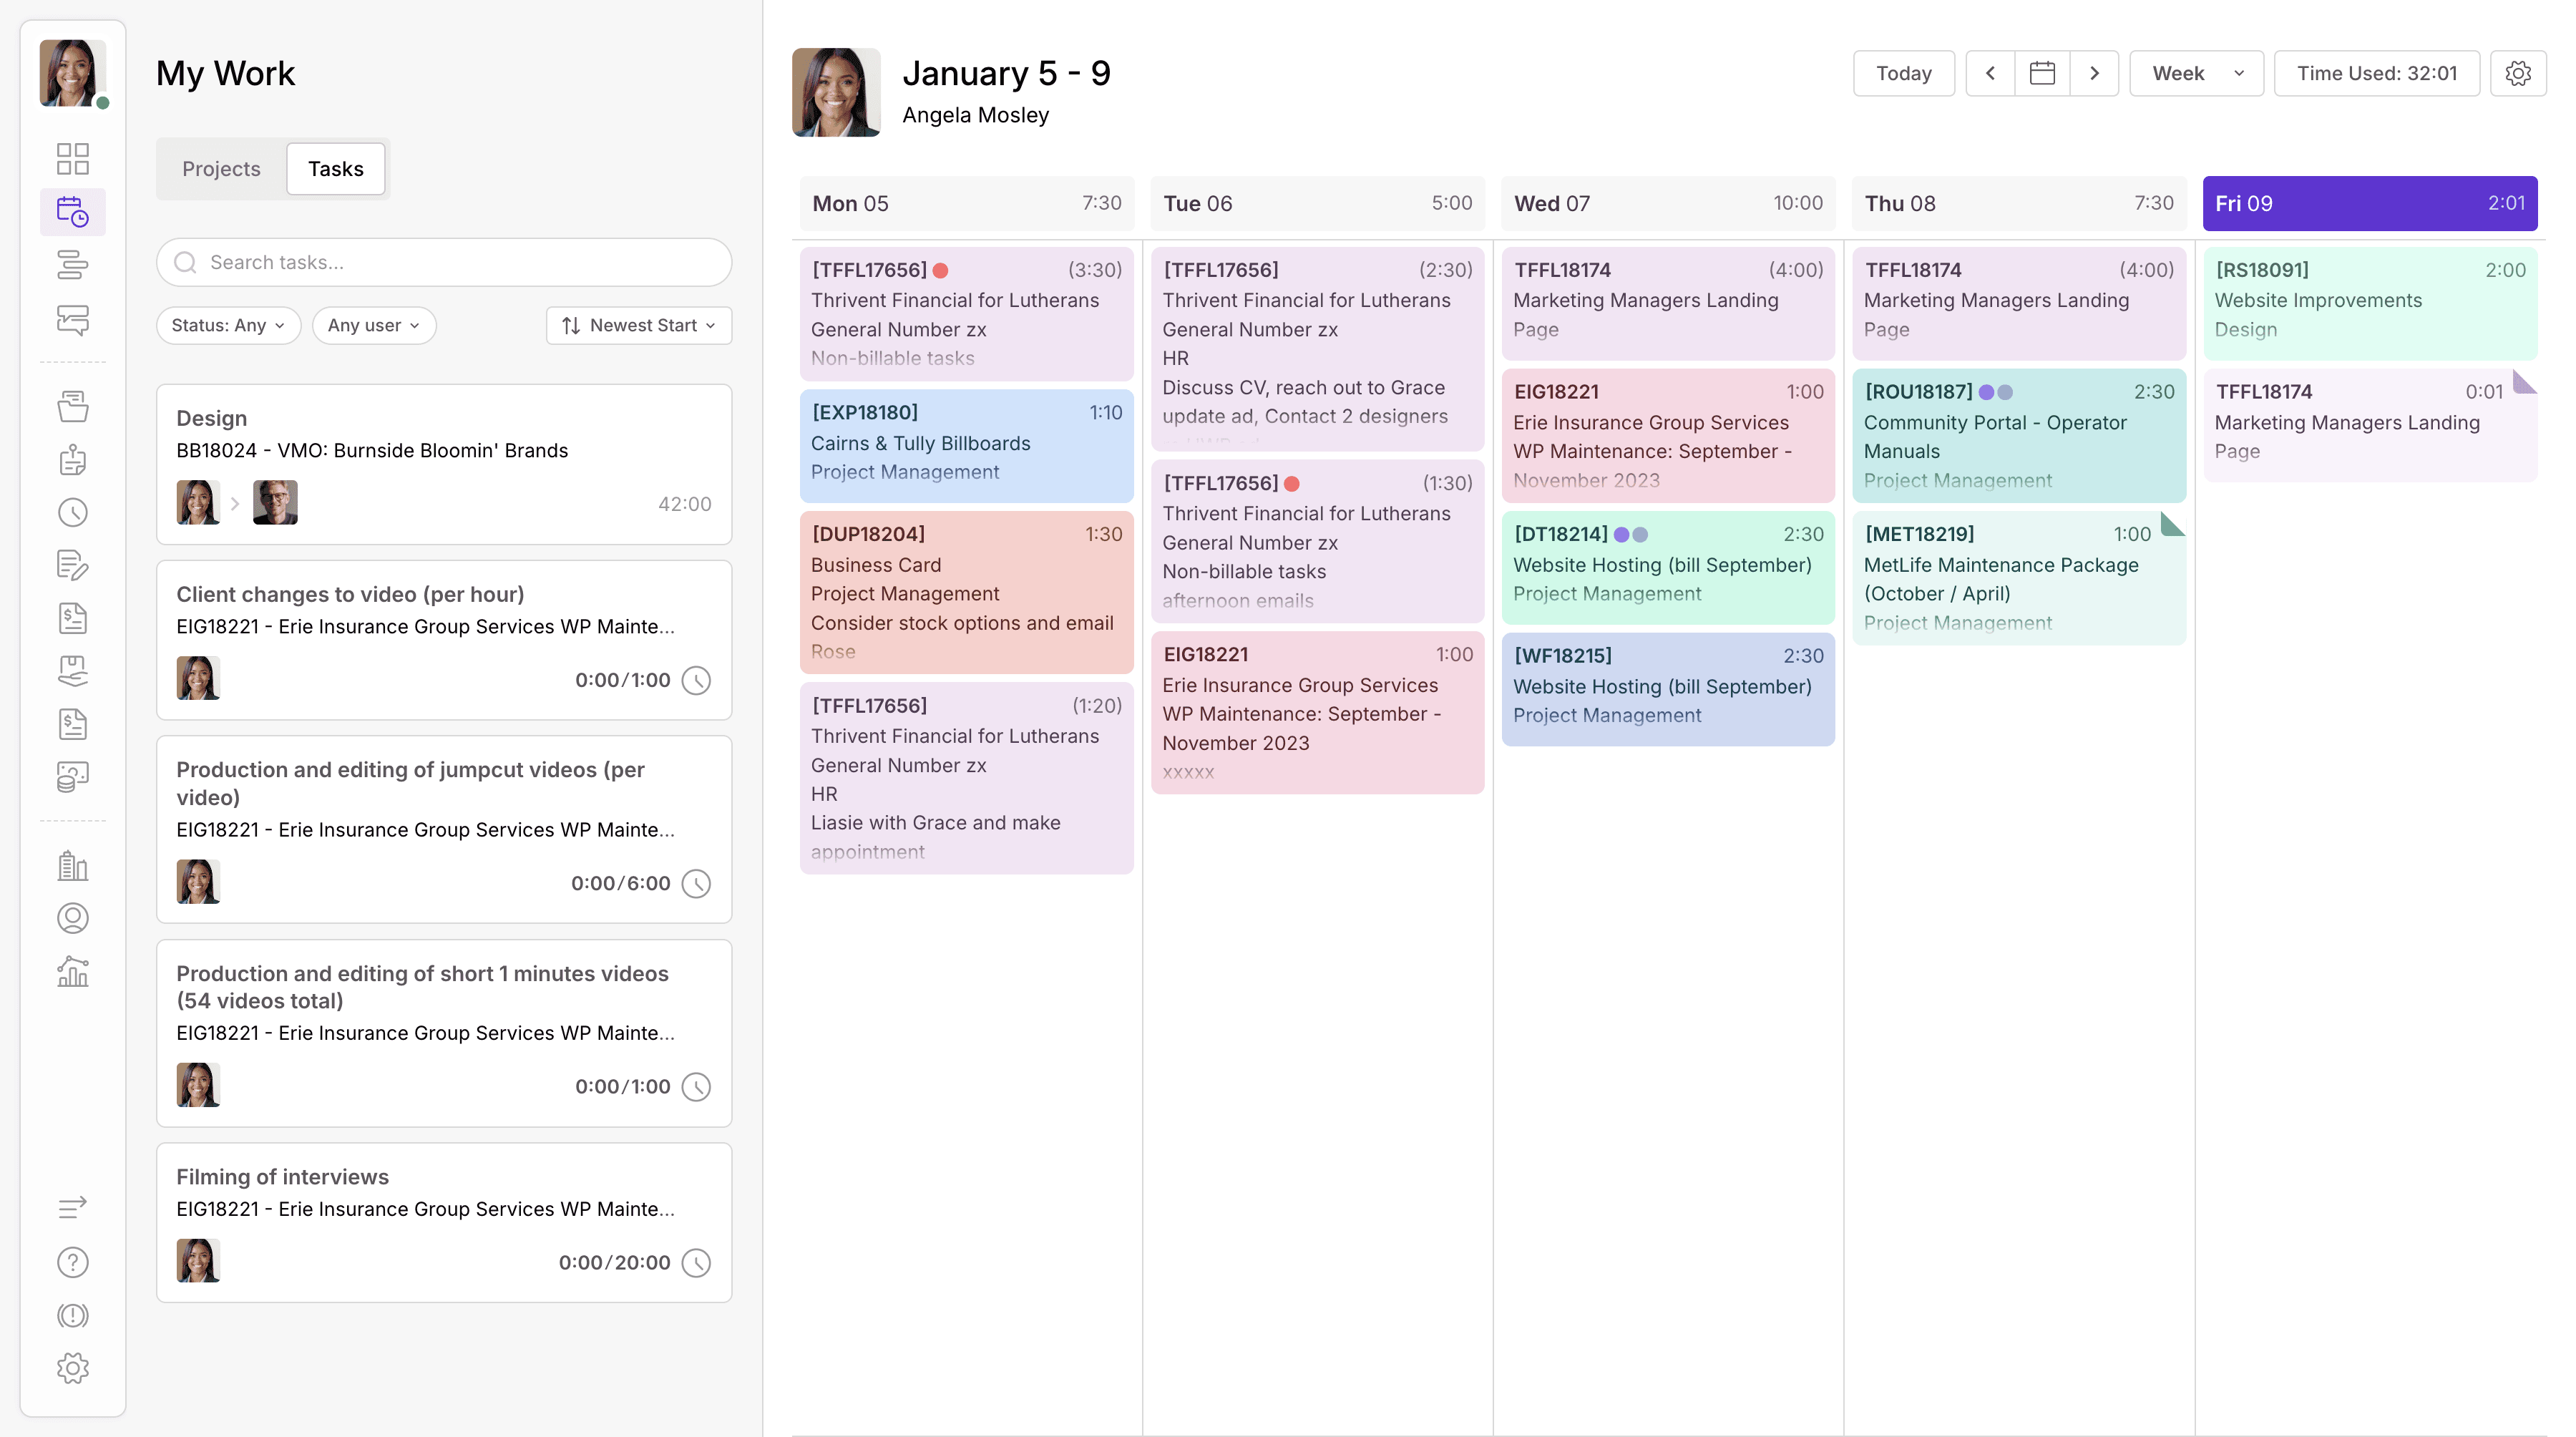
Task: Open the Status: Any filter dropdown
Action: point(228,325)
